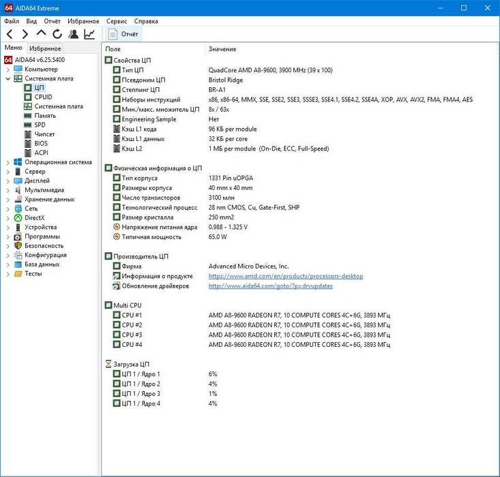500x477 pixels.
Task: Select the AIDA64 v6.25.5400 root node
Action: click(x=40, y=59)
